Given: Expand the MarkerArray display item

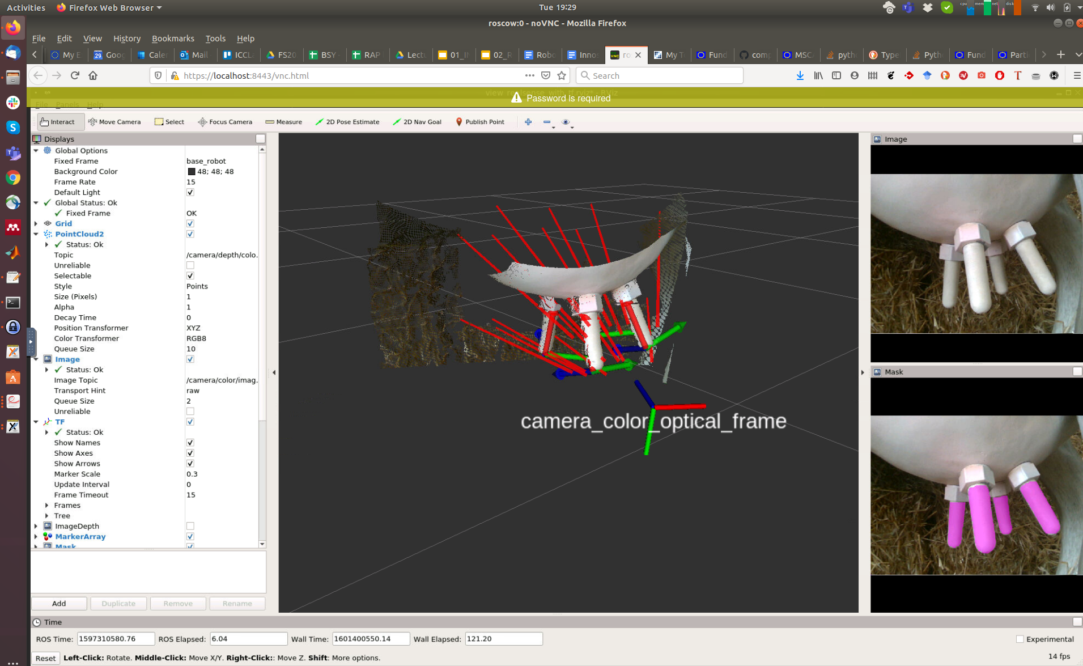Looking at the screenshot, I should click(36, 537).
